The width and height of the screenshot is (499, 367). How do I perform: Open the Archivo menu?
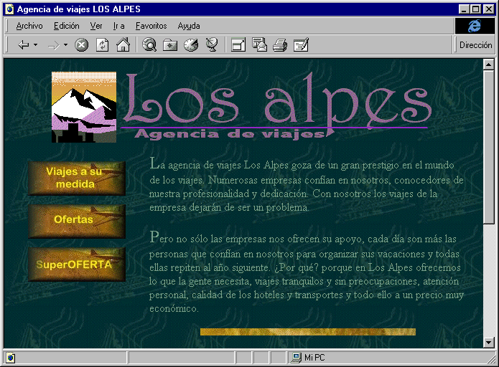(x=29, y=26)
